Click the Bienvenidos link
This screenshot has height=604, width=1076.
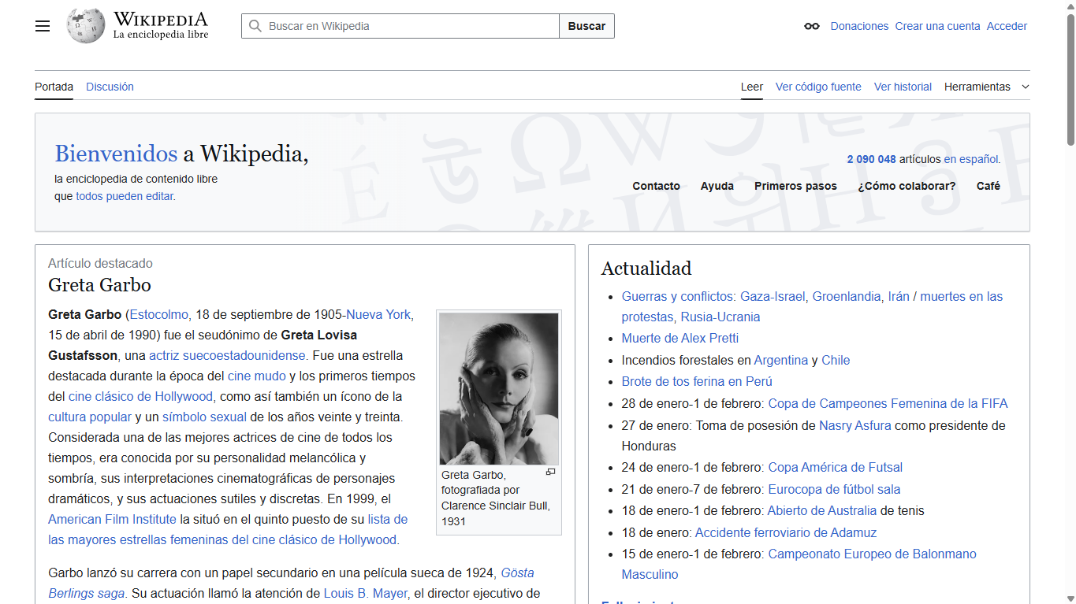(116, 153)
